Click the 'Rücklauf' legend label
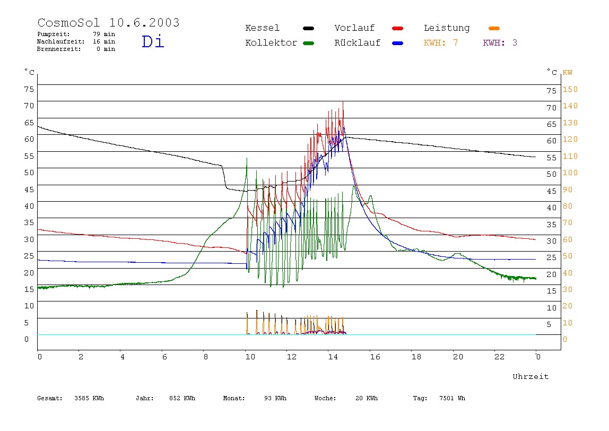609x431 pixels. 358,43
